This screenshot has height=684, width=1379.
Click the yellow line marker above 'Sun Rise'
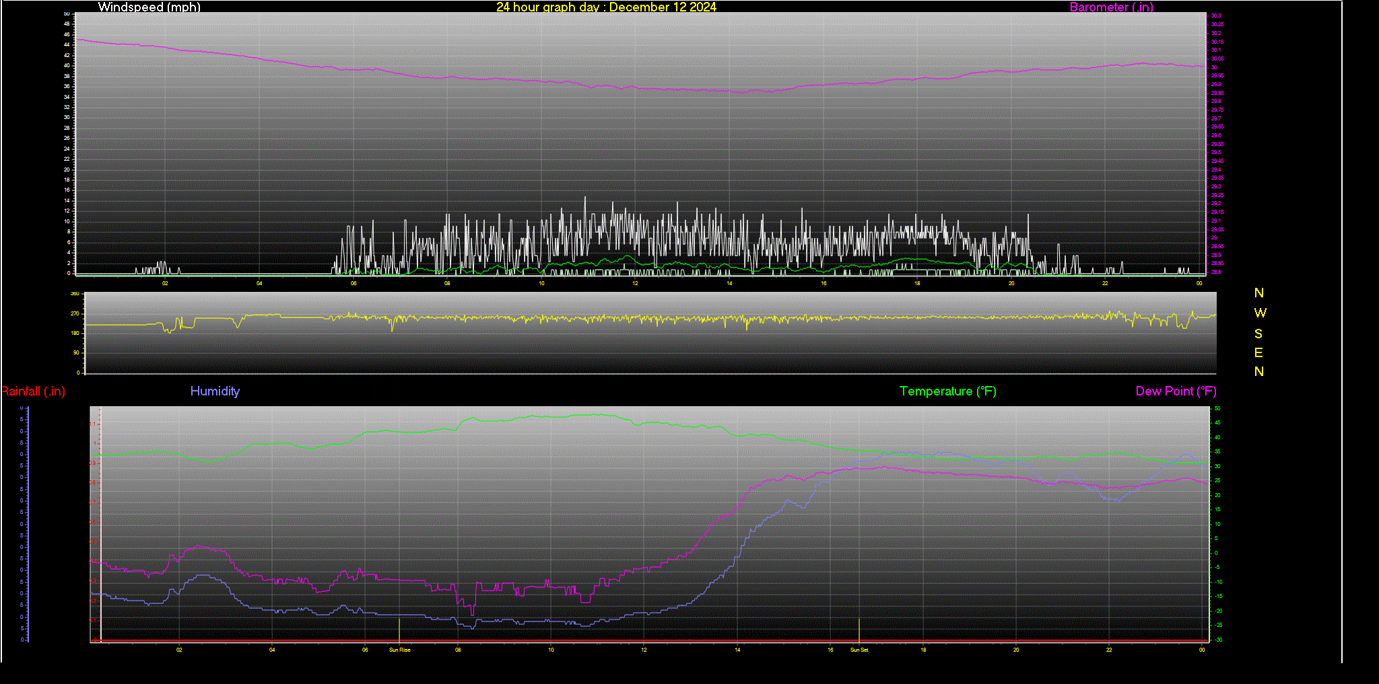pyautogui.click(x=399, y=630)
